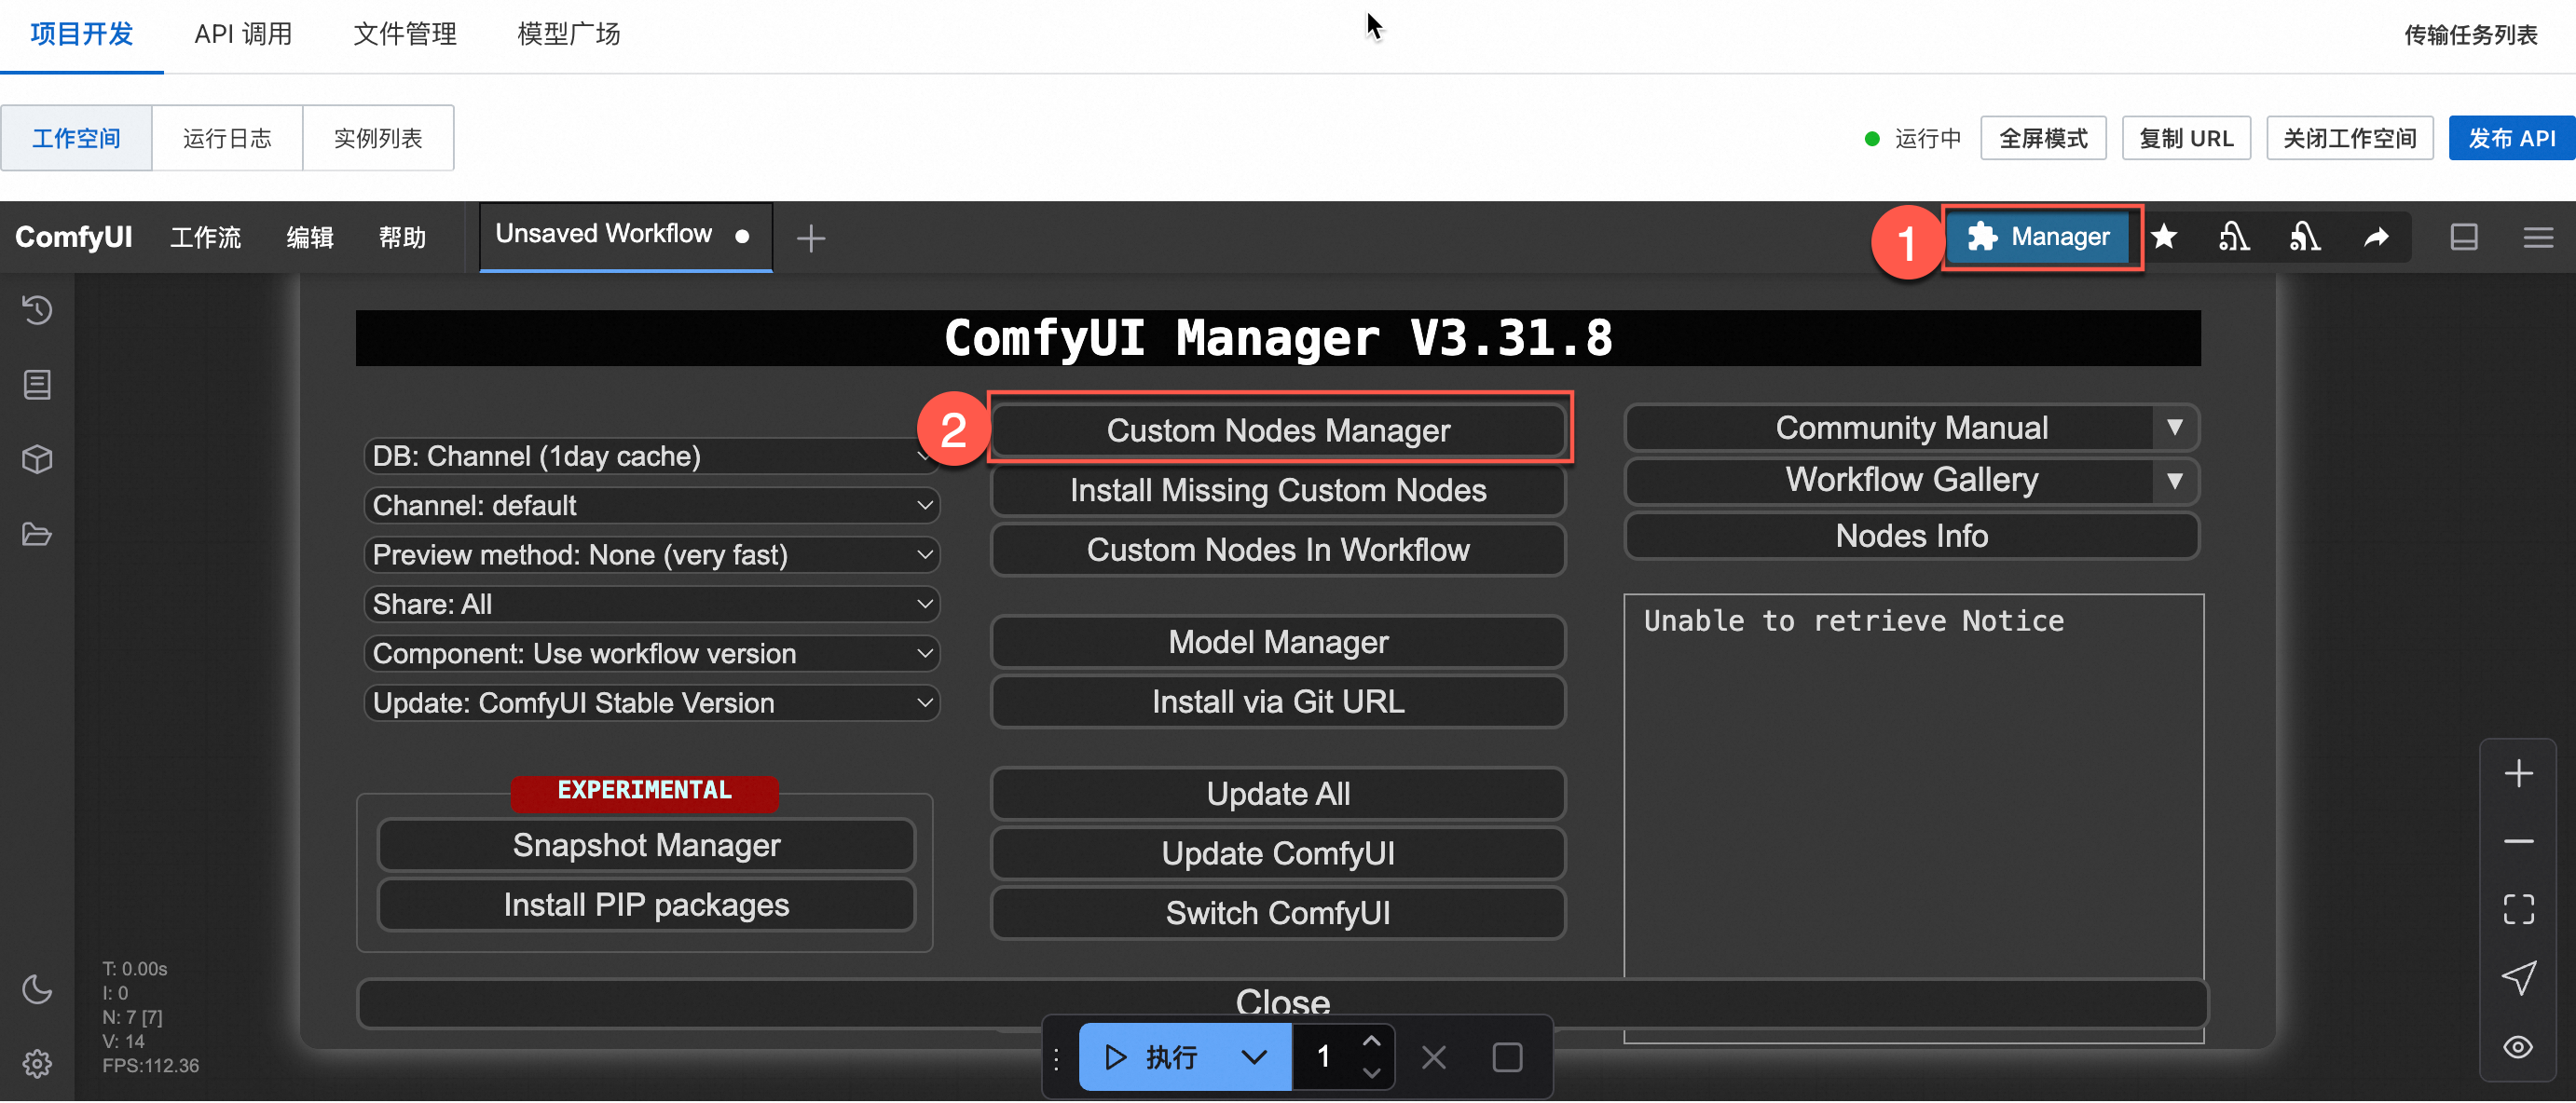Zoom in with the plus icon

click(x=2518, y=773)
